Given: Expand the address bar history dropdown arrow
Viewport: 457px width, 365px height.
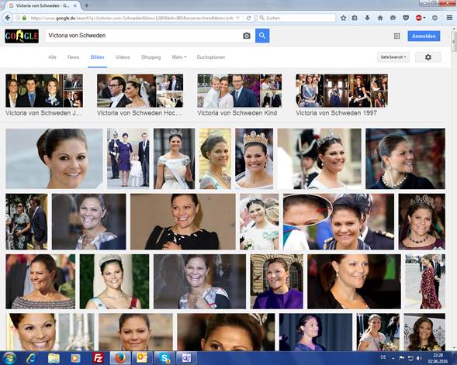Looking at the screenshot, I should tap(238, 18).
